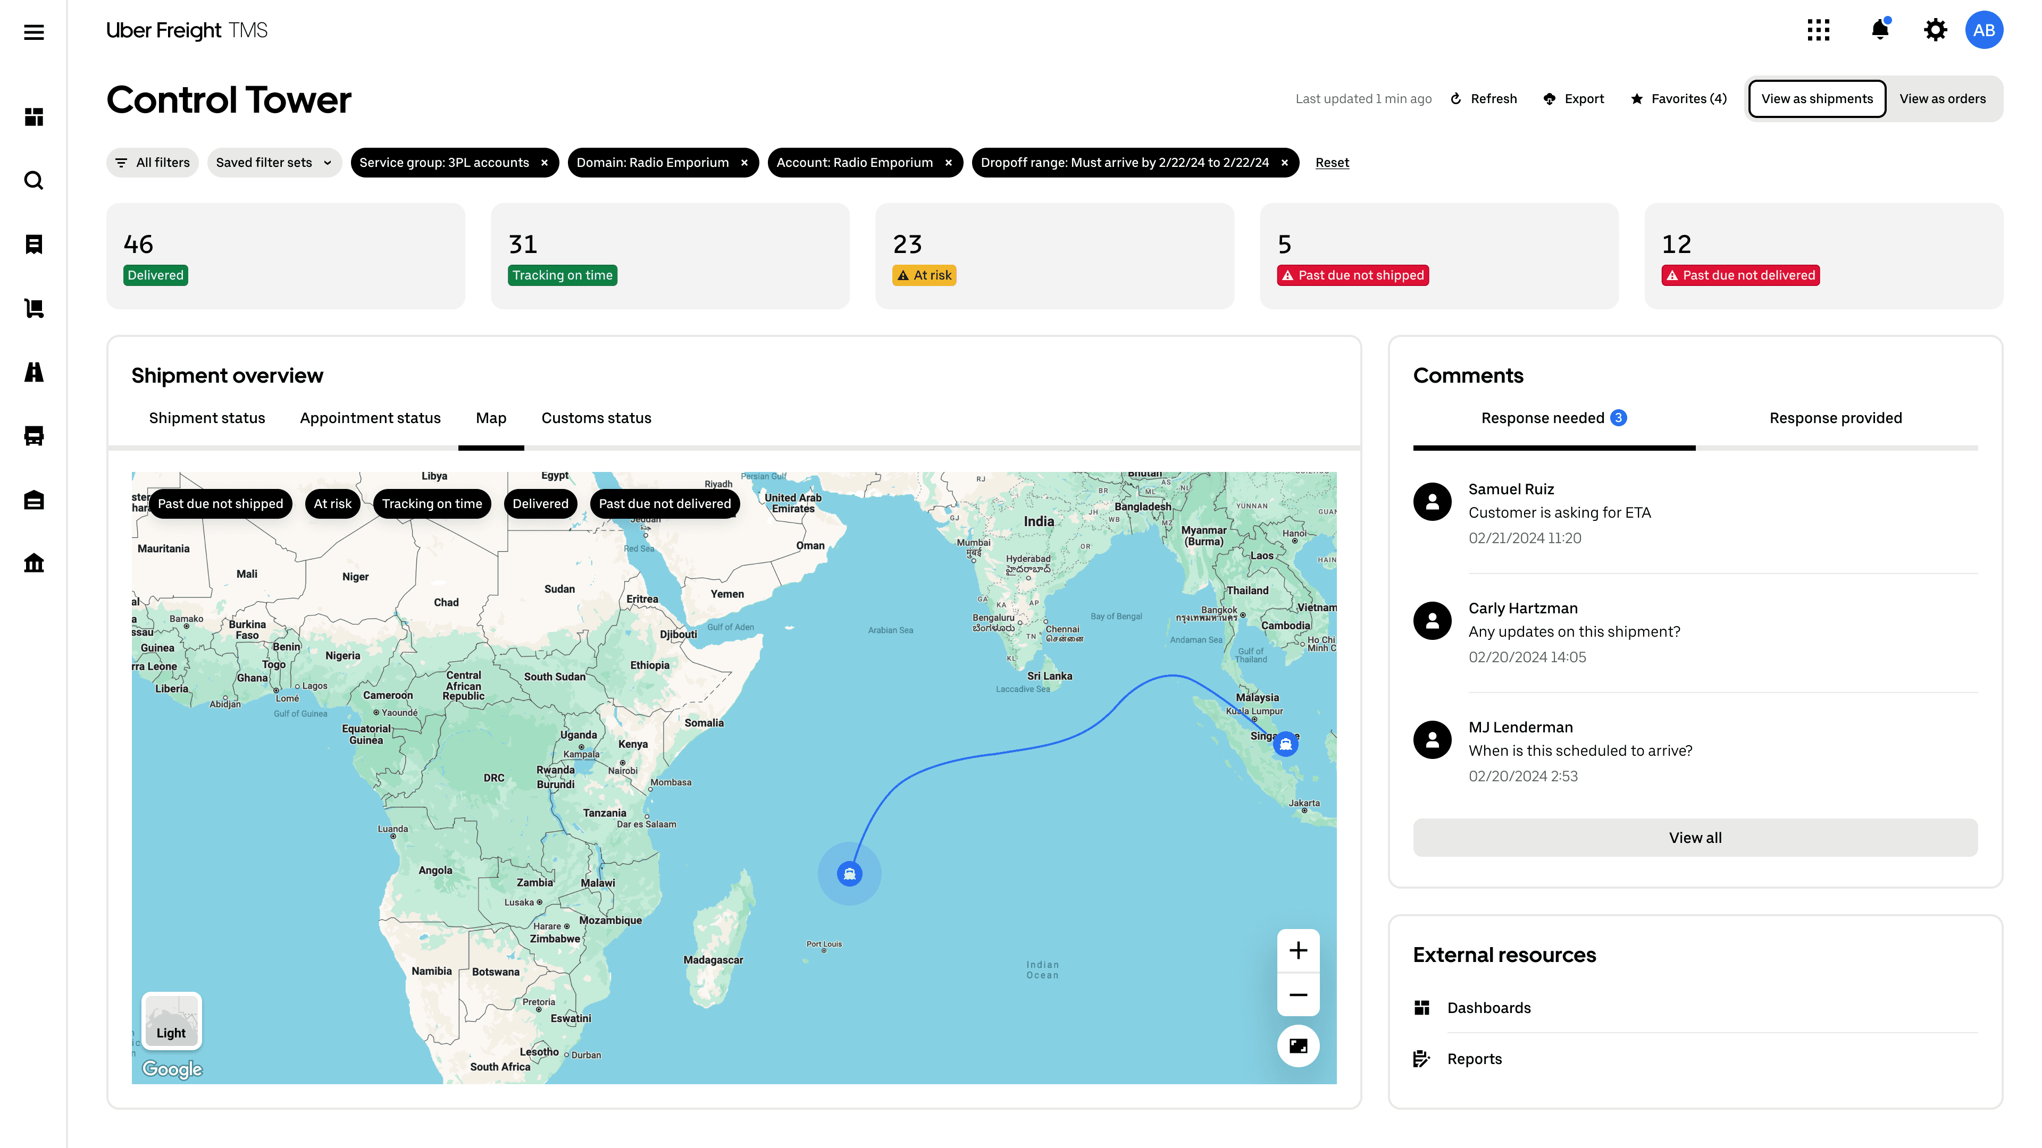The height and width of the screenshot is (1148, 2042).
Task: Open the settings gear icon
Action: point(1935,30)
